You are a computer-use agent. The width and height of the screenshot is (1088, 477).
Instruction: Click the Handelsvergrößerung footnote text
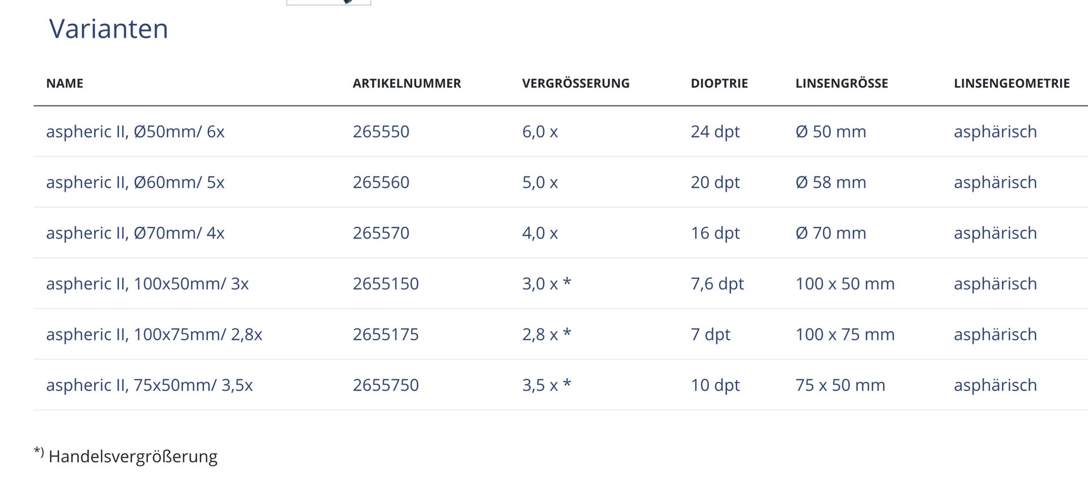point(133,456)
